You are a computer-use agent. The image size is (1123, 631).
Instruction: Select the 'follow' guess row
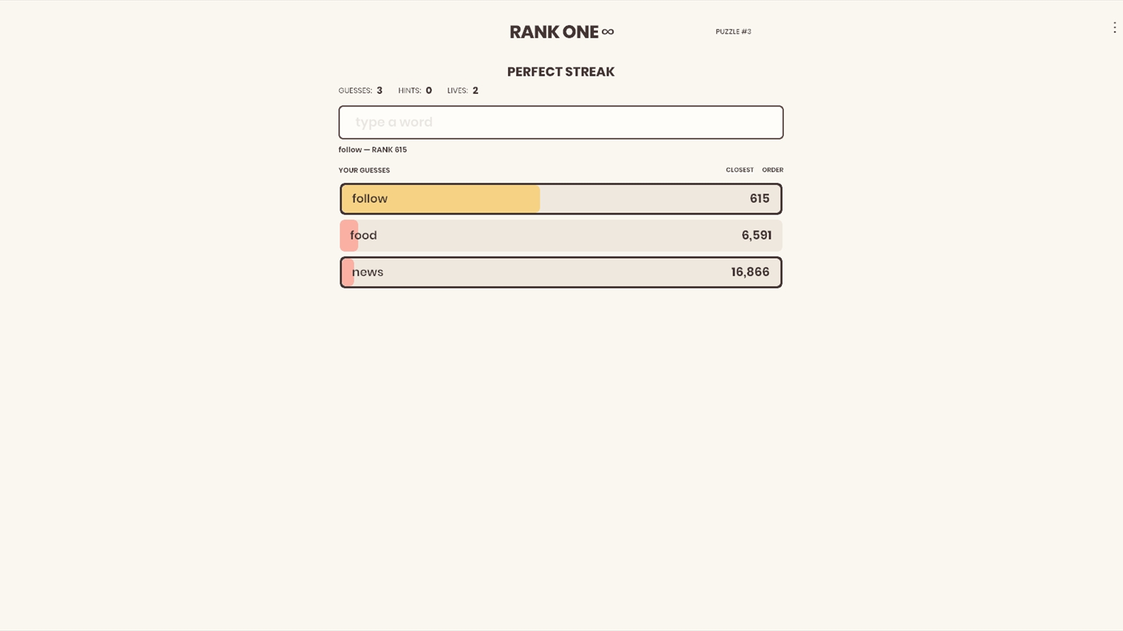tap(561, 198)
